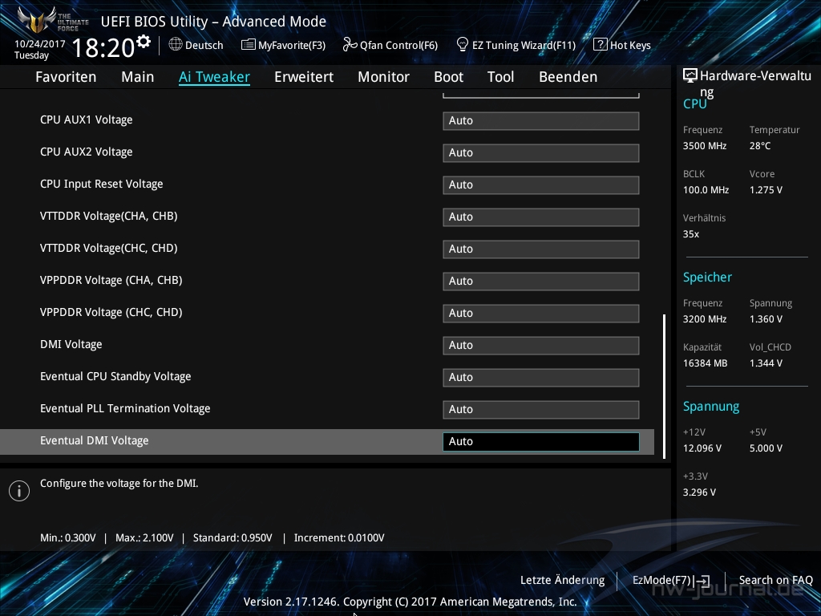Click the EzMode exit arrow icon

point(702,581)
